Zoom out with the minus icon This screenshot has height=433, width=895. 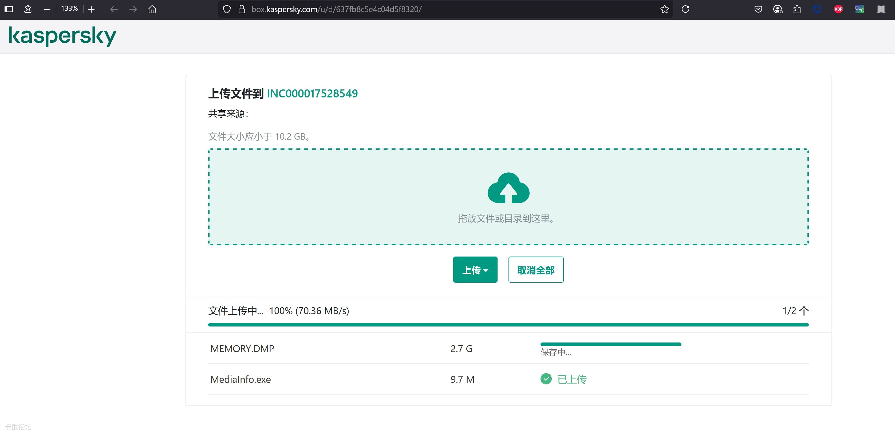click(x=47, y=9)
